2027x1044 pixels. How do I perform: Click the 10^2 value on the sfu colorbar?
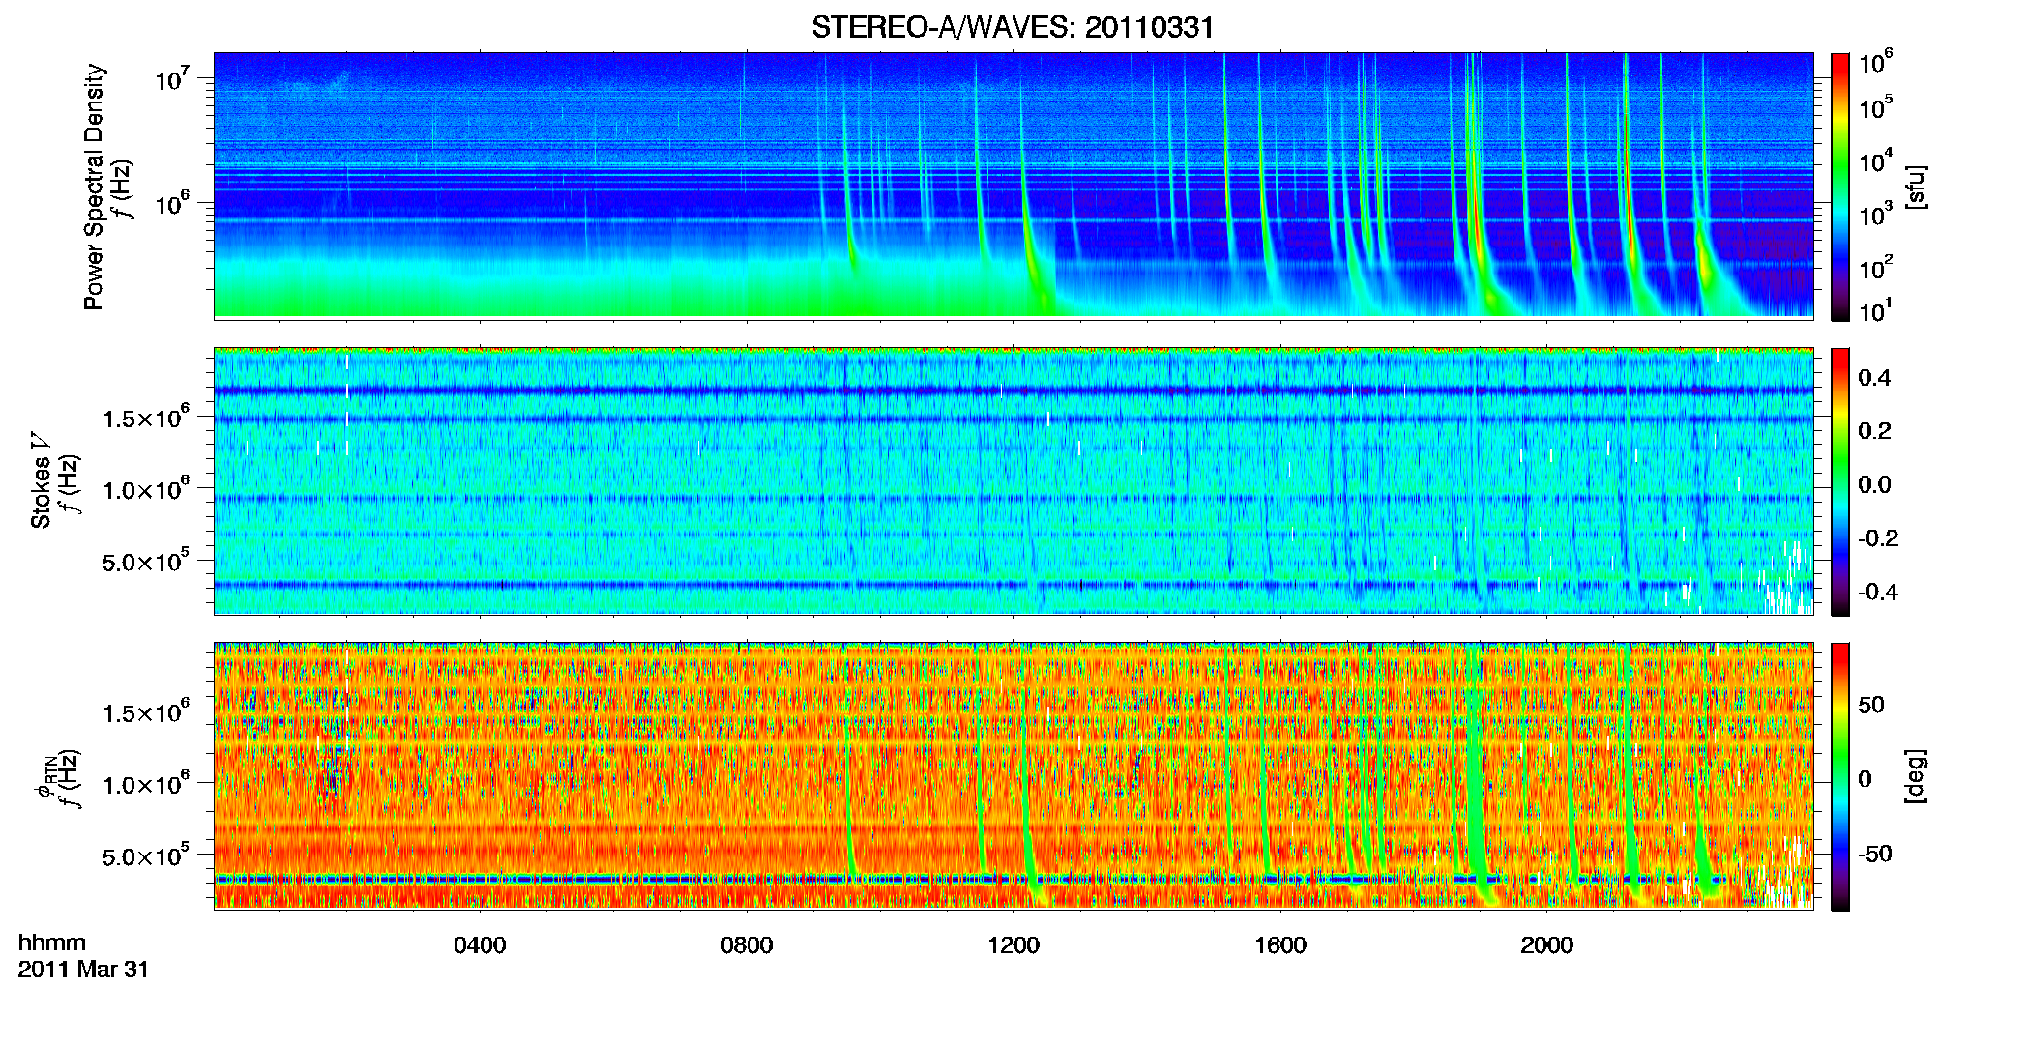pyautogui.click(x=1876, y=268)
